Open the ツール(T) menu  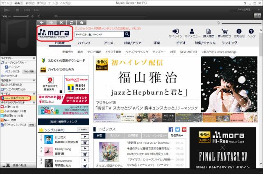53,3
